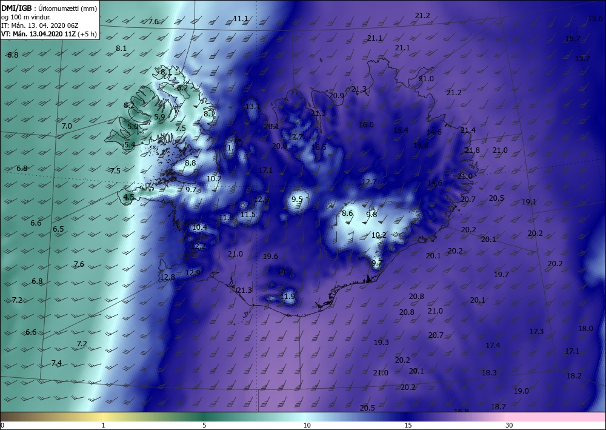Viewport: 606px width, 430px height.
Task: Click the 21.4 value on the east coast
Action: [x=468, y=130]
